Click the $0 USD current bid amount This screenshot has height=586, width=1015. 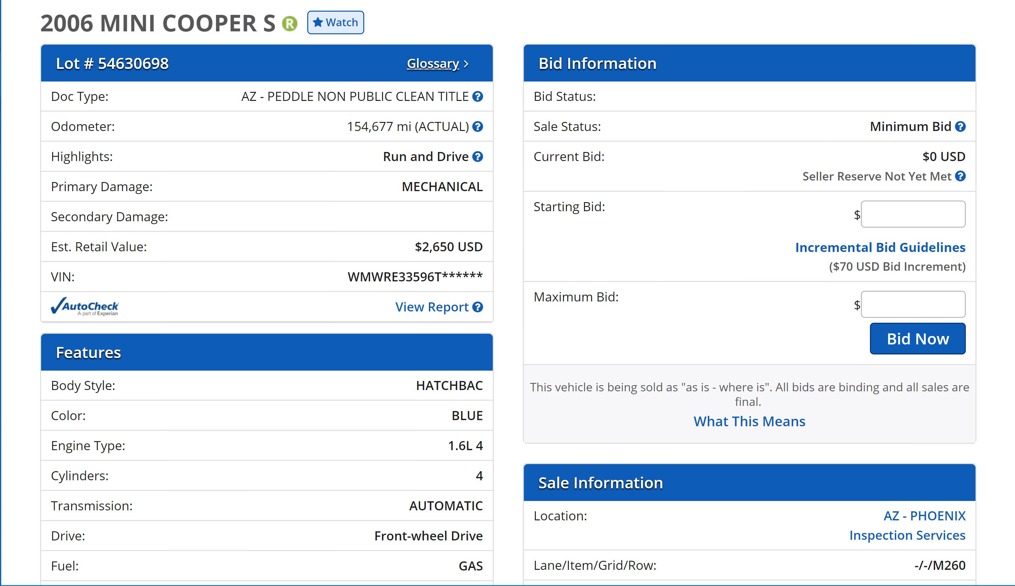[944, 157]
